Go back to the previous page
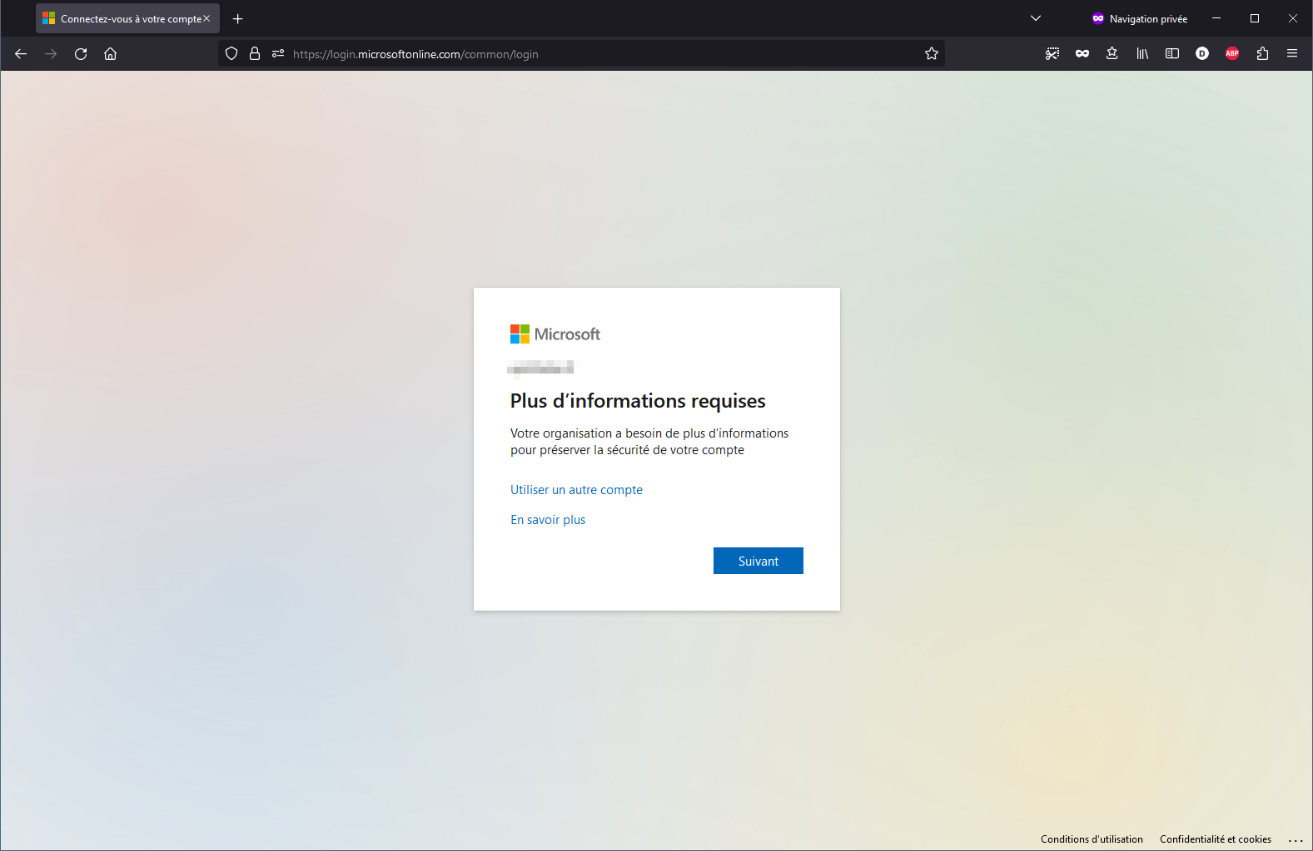This screenshot has width=1313, height=851. point(21,54)
